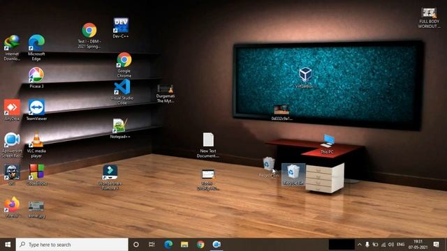Select the 0d332c9a1 image file
This screenshot has height=251, width=447.
(281, 112)
